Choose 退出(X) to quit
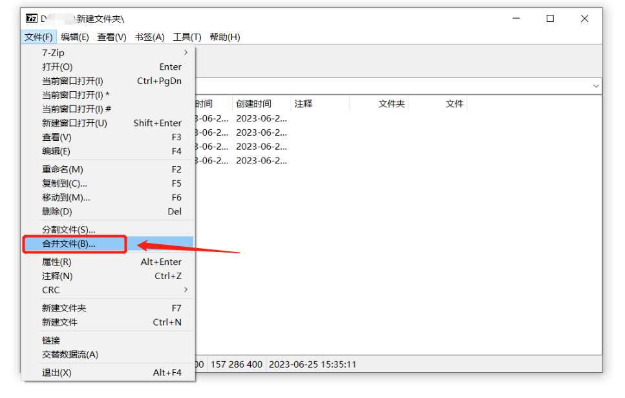This screenshot has width=625, height=398. pos(109,373)
